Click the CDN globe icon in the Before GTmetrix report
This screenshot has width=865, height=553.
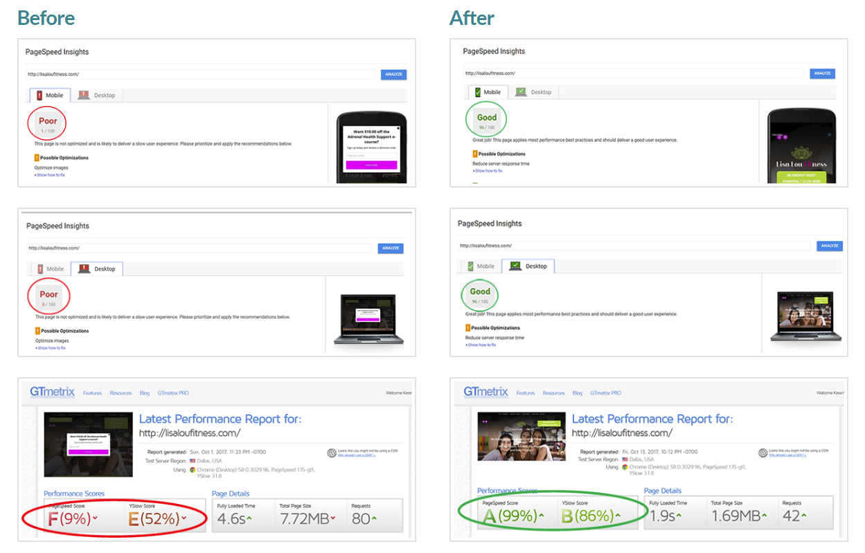331,453
